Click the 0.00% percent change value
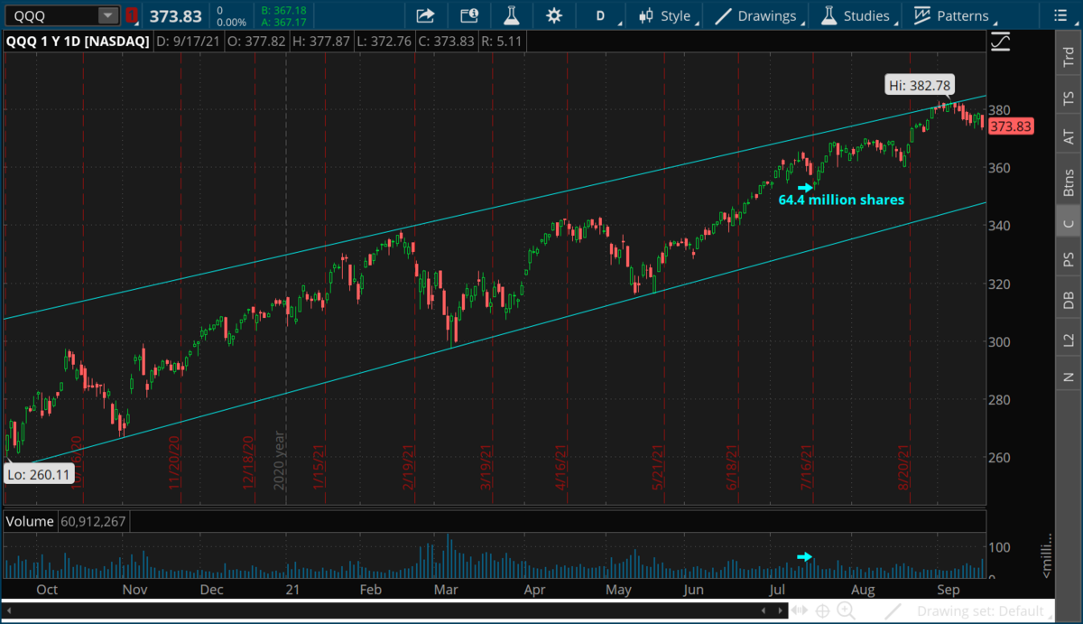The width and height of the screenshot is (1083, 624). [x=230, y=22]
